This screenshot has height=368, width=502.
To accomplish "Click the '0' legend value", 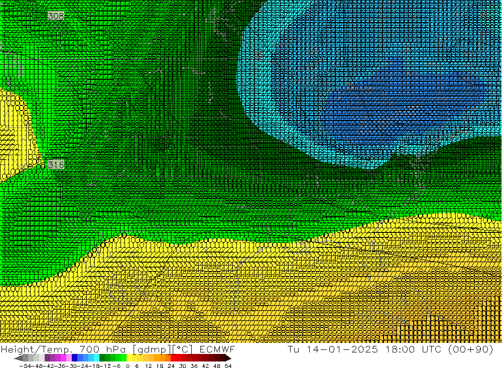I will tap(128, 366).
